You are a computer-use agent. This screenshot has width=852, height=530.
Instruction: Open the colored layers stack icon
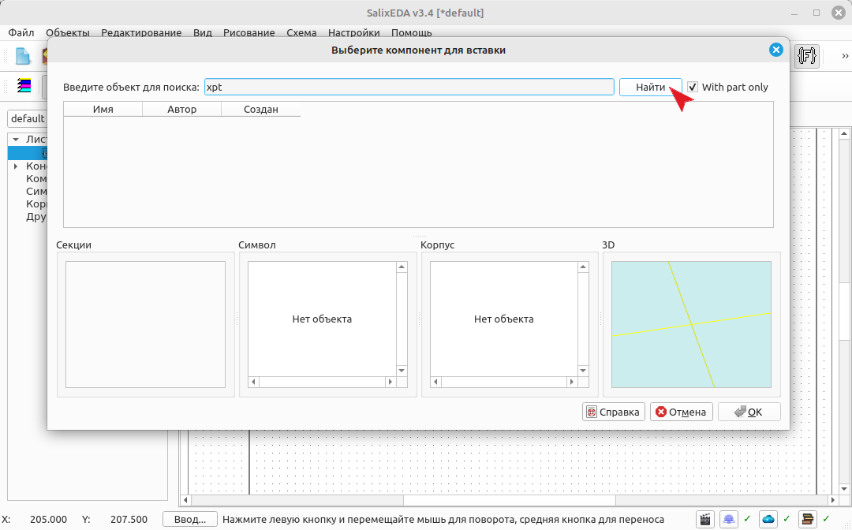pyautogui.click(x=24, y=85)
